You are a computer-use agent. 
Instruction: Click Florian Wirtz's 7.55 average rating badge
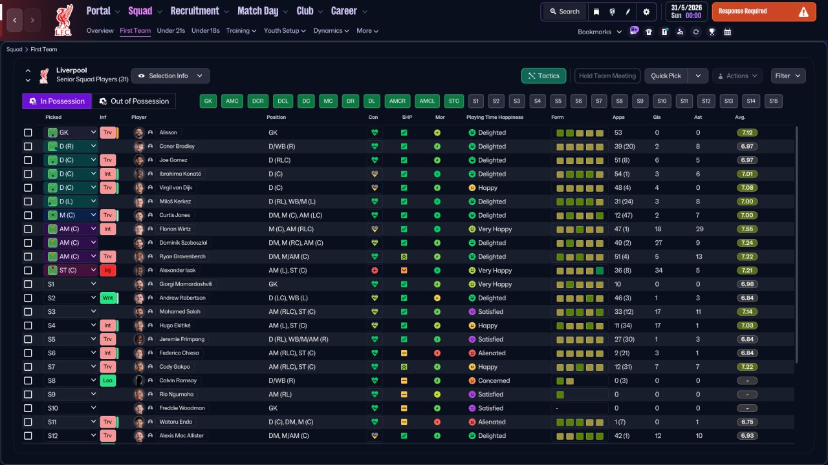(x=747, y=229)
